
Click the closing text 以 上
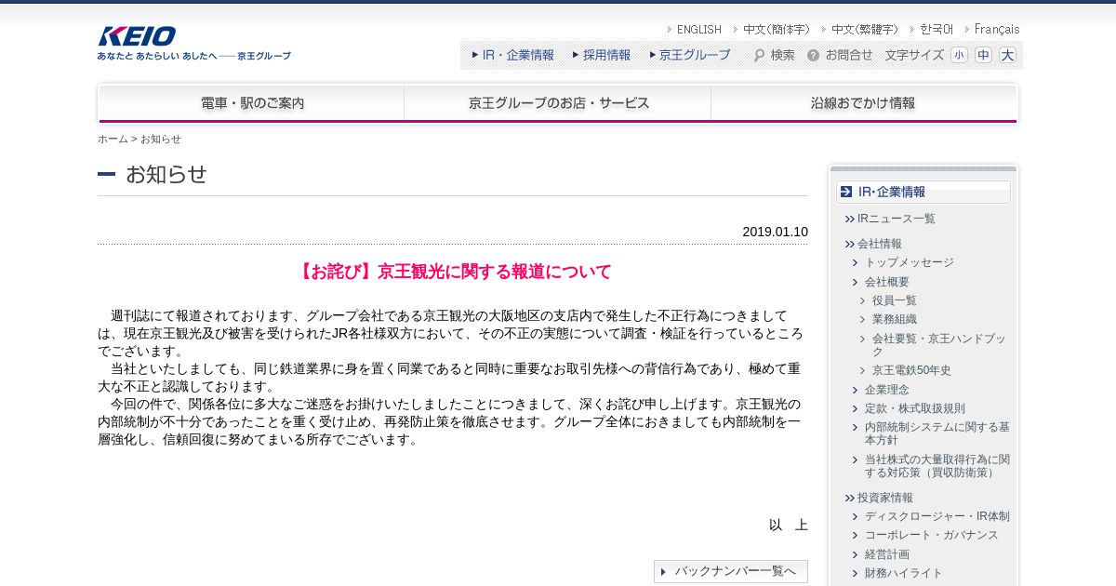point(789,525)
